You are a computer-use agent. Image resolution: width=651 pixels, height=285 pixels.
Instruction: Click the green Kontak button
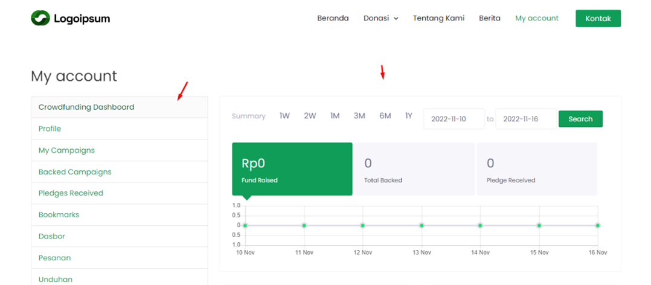pos(598,19)
